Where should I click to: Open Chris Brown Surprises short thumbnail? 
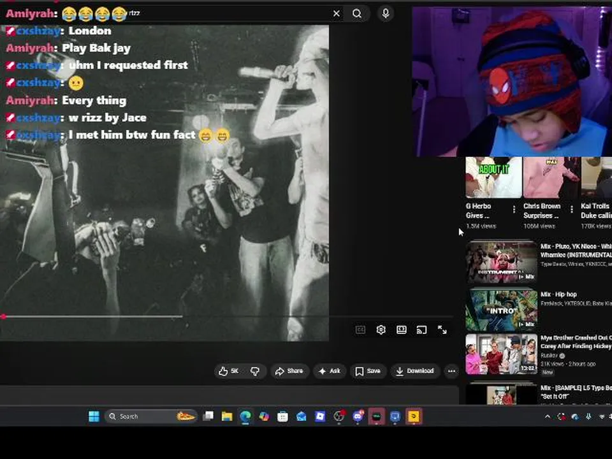(551, 177)
